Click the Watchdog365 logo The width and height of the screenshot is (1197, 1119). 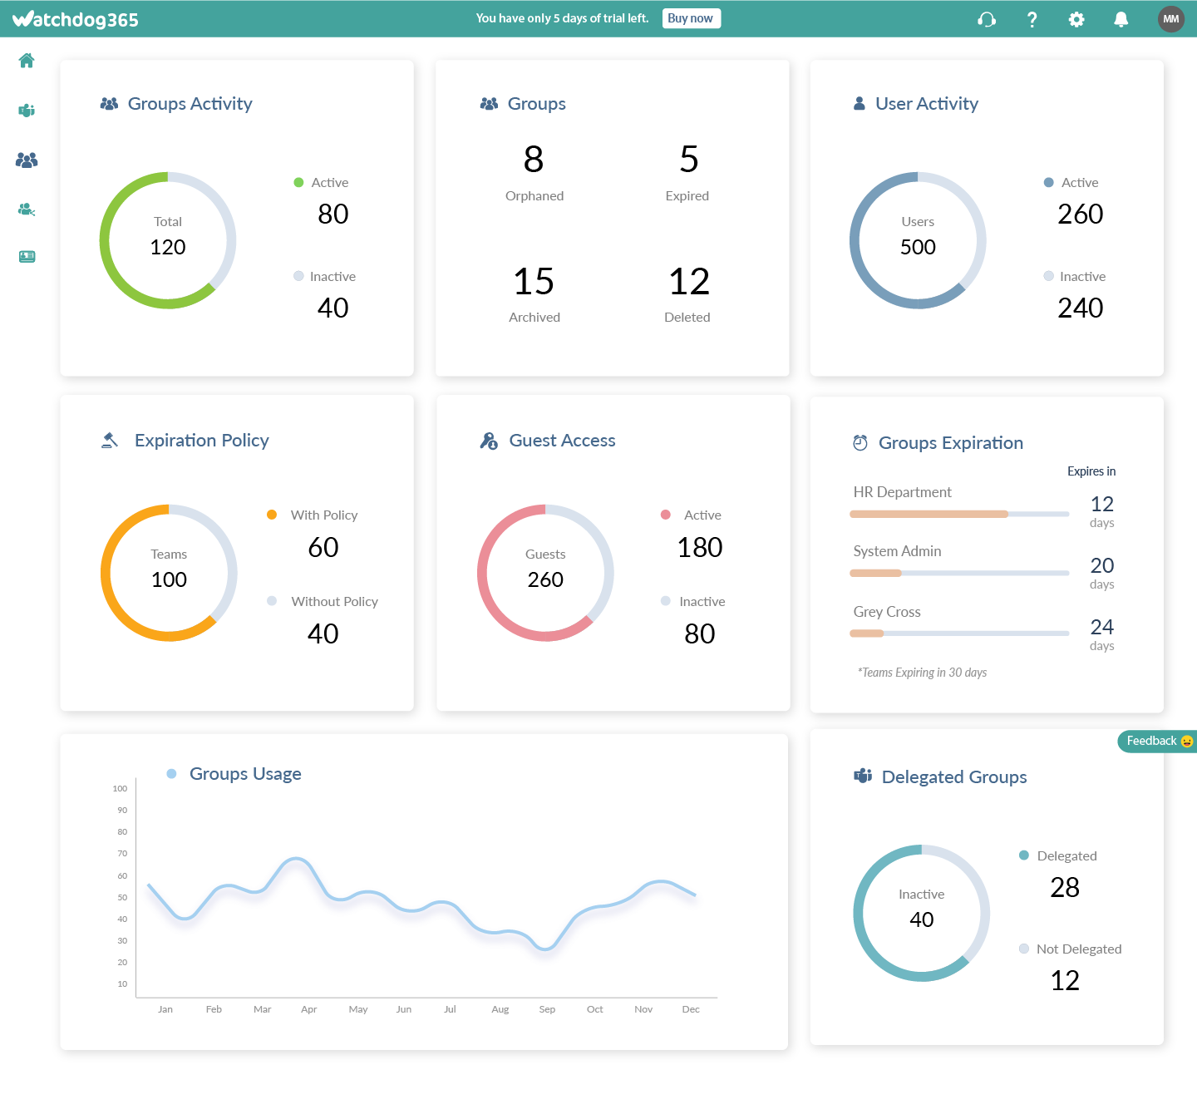76,19
